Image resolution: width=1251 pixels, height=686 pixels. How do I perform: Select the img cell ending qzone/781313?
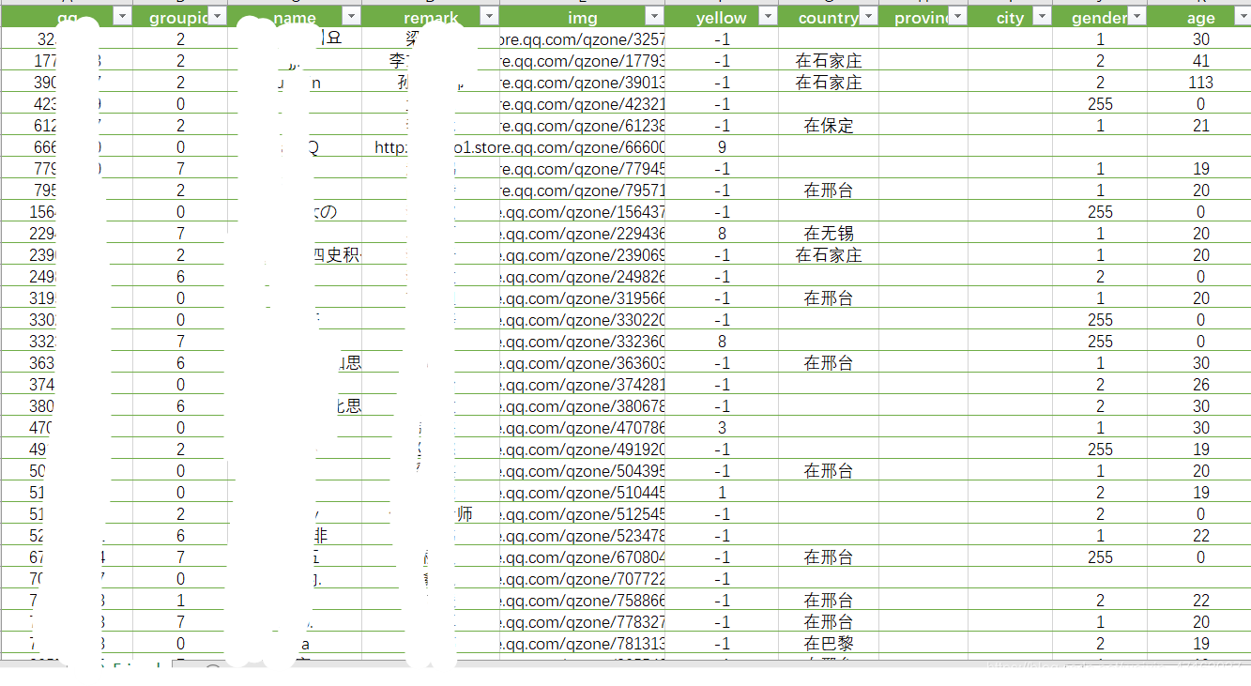tap(582, 644)
